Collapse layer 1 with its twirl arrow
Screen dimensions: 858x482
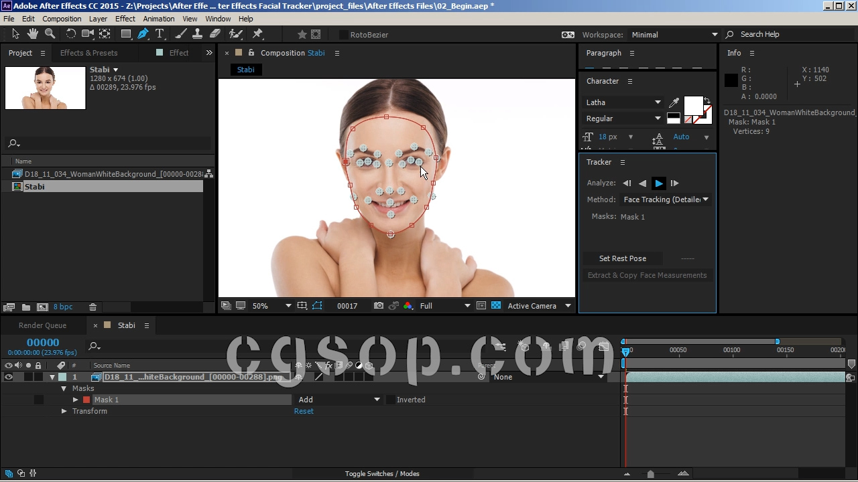tap(52, 377)
